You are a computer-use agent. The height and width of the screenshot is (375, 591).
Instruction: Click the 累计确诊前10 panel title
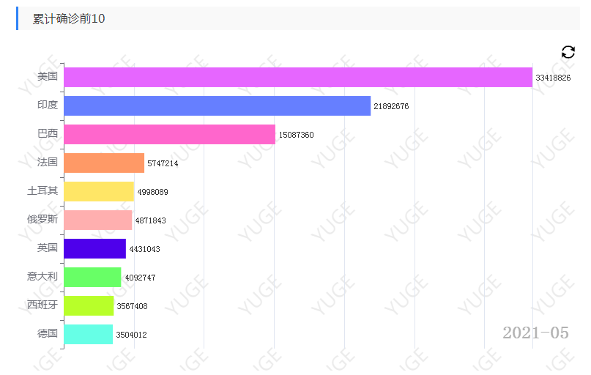[69, 18]
